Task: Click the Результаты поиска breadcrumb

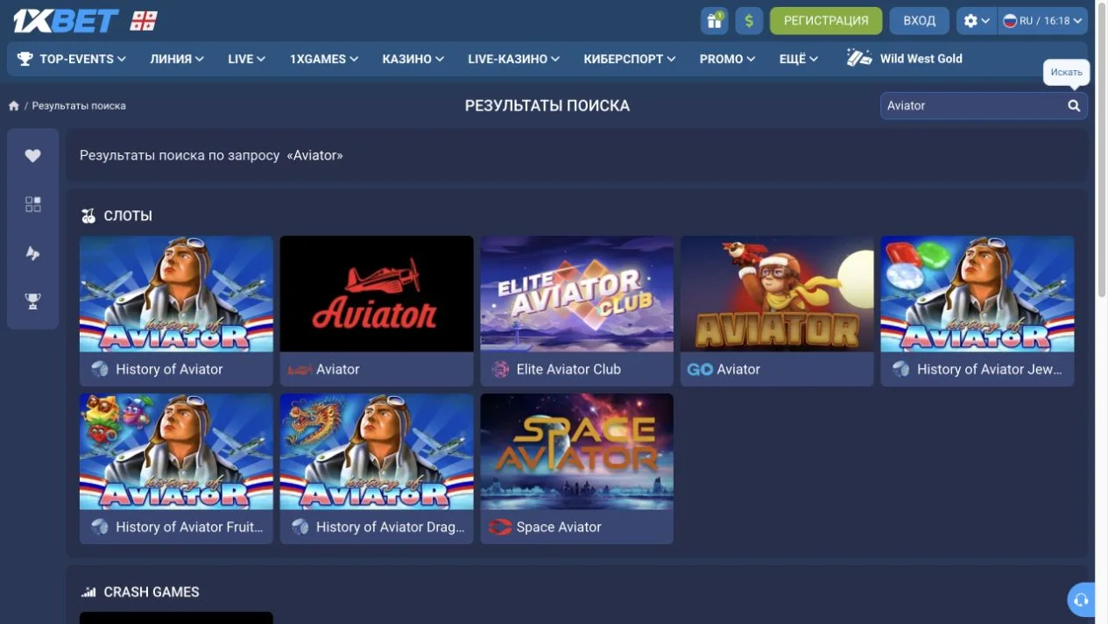Action: coord(79,106)
